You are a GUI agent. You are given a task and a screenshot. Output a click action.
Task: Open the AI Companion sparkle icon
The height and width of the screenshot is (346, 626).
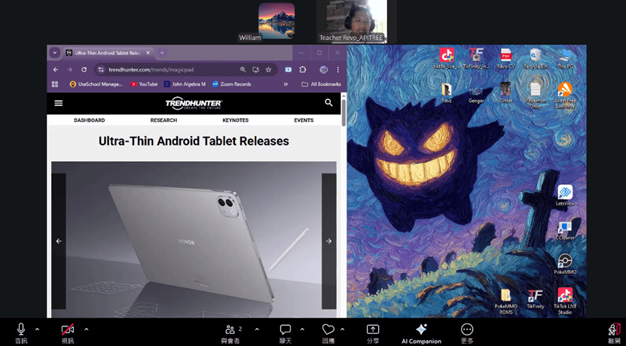(421, 329)
